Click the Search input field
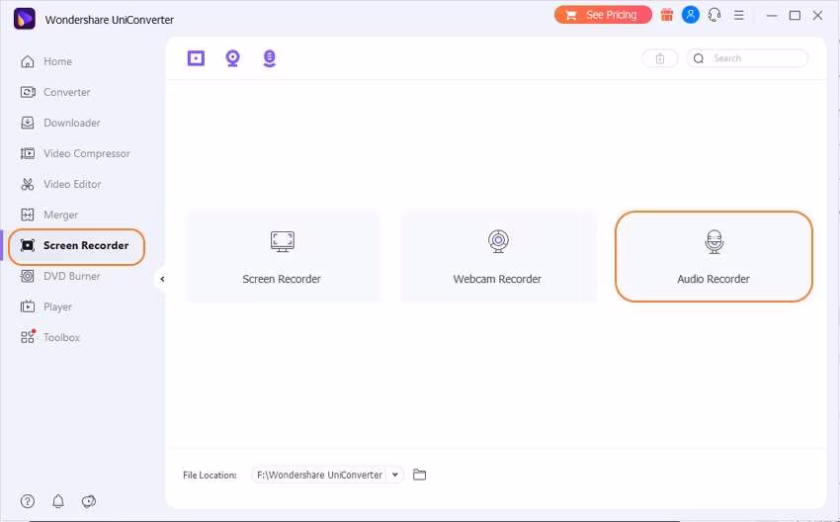Image resolution: width=840 pixels, height=522 pixels. [747, 58]
